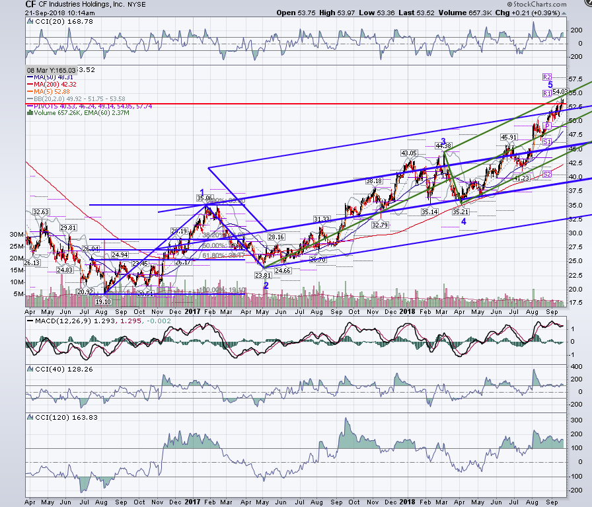This screenshot has width=592, height=507.
Task: Click the 23.81 low price label
Action: tap(262, 276)
